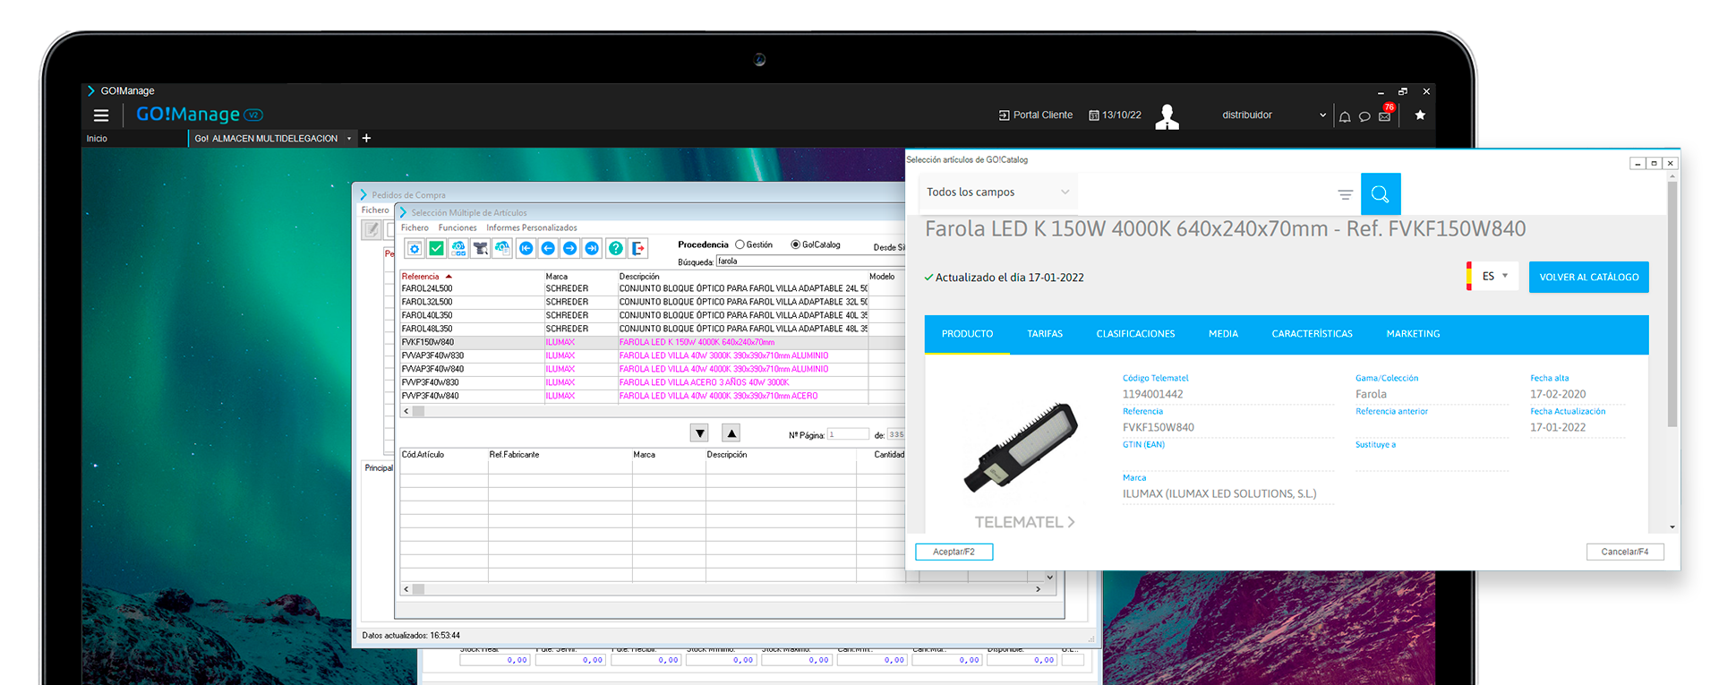
Task: Open the chat speech bubble icon
Action: click(1364, 116)
